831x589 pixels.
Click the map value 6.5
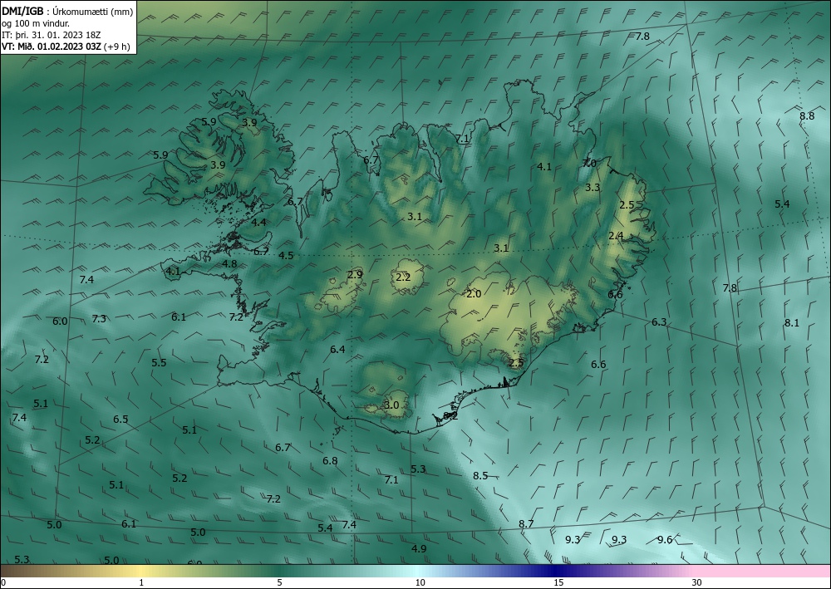[120, 420]
